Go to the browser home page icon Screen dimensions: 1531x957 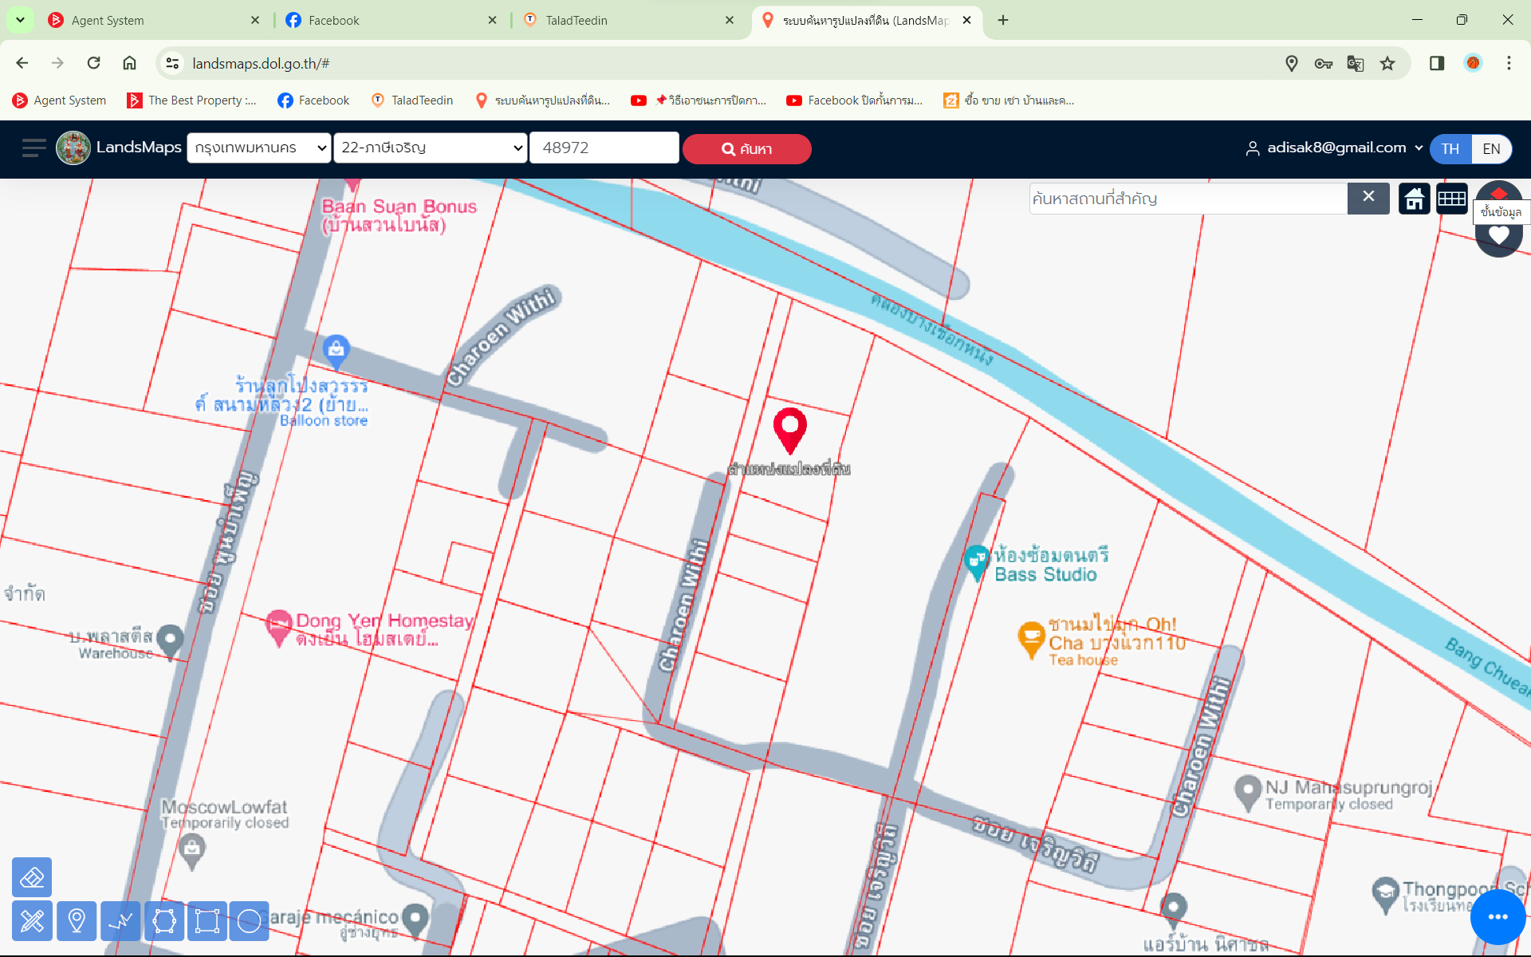(129, 63)
